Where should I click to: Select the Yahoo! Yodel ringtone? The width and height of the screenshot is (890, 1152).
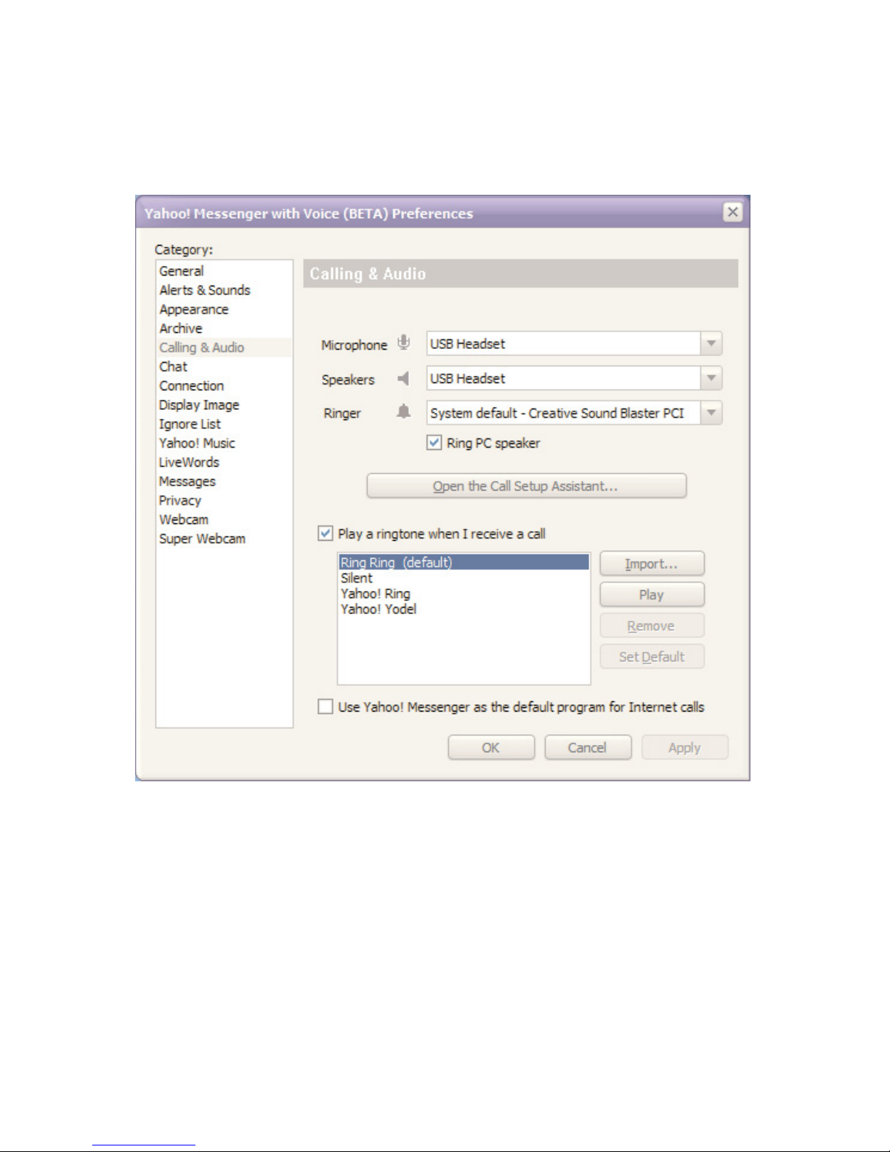click(464, 609)
